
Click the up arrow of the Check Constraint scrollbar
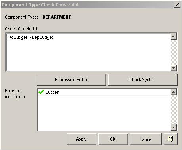pyautogui.click(x=174, y=36)
